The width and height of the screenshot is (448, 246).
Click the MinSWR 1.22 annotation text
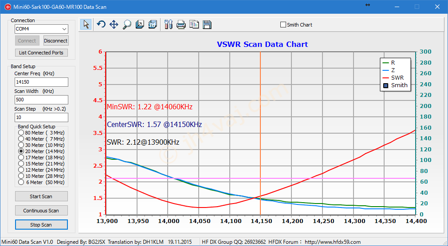pyautogui.click(x=149, y=107)
